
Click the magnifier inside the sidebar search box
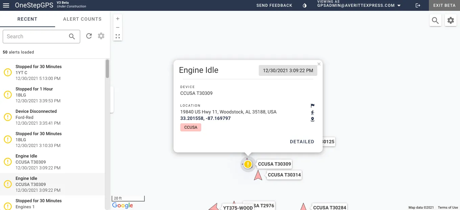[x=72, y=36]
